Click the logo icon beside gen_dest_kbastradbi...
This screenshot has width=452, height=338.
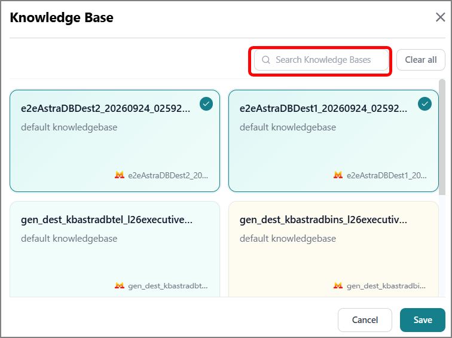click(x=338, y=285)
